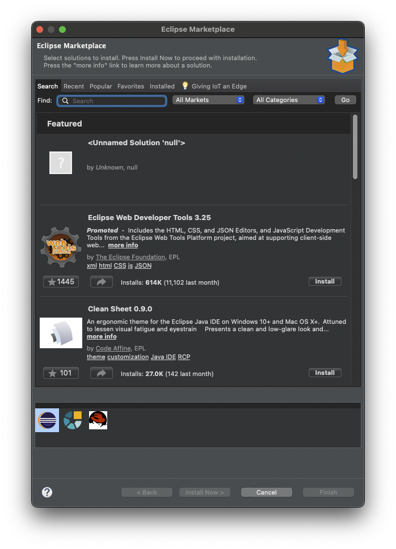This screenshot has height=549, width=396.
Task: Click the Cancel button
Action: pos(267,492)
